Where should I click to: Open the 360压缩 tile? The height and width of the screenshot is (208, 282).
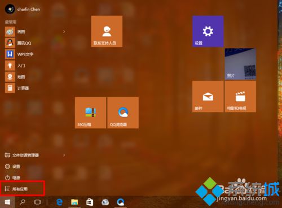point(90,113)
